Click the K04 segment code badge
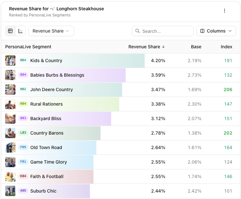The width and height of the screenshot is (241, 199). [x=23, y=176]
